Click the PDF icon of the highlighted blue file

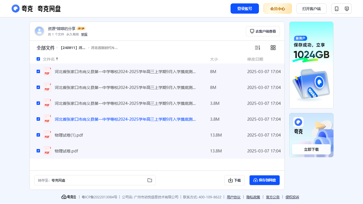pyautogui.click(x=47, y=119)
